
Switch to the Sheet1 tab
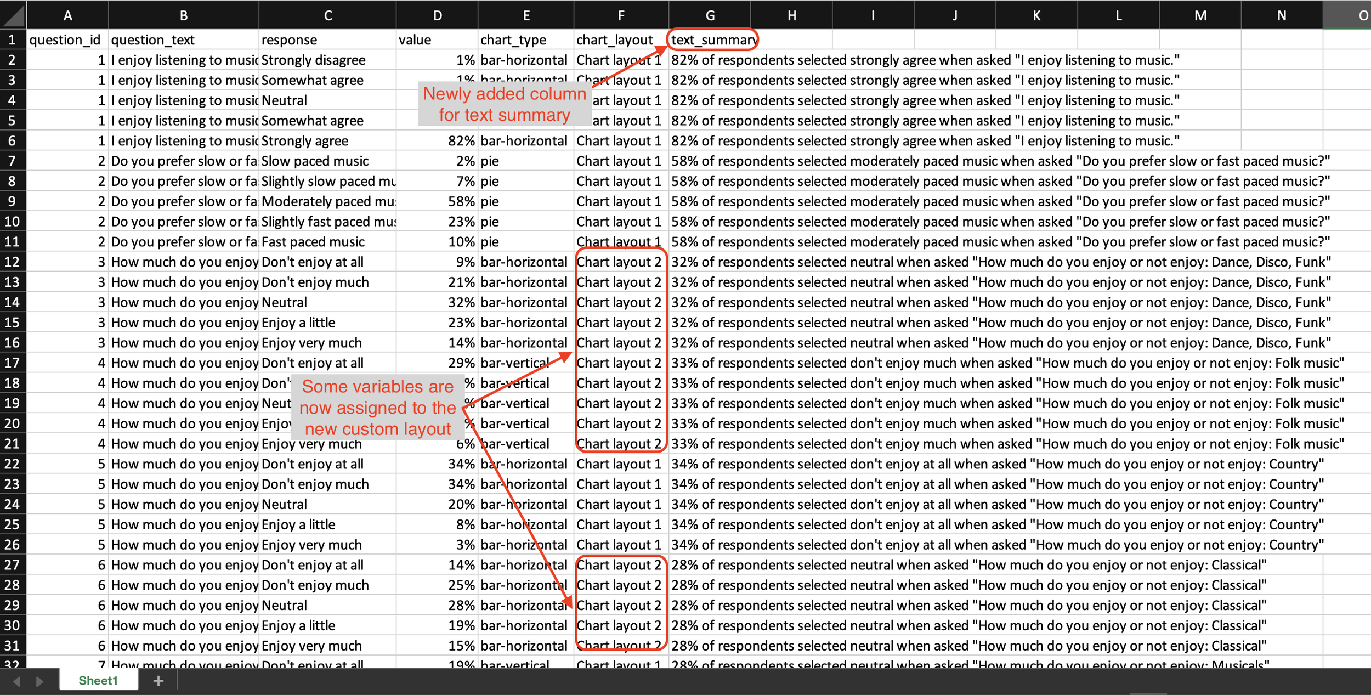pyautogui.click(x=99, y=680)
